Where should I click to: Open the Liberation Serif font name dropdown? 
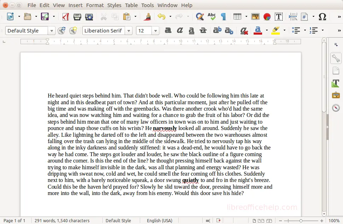(129, 31)
